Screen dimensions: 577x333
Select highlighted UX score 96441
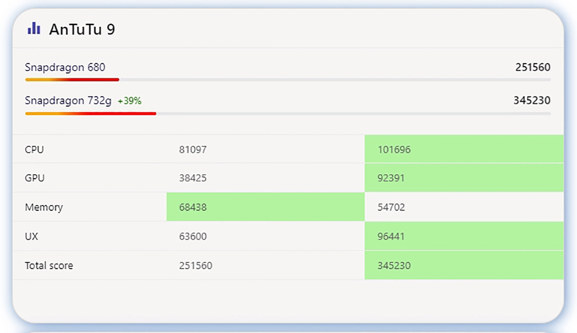[391, 236]
